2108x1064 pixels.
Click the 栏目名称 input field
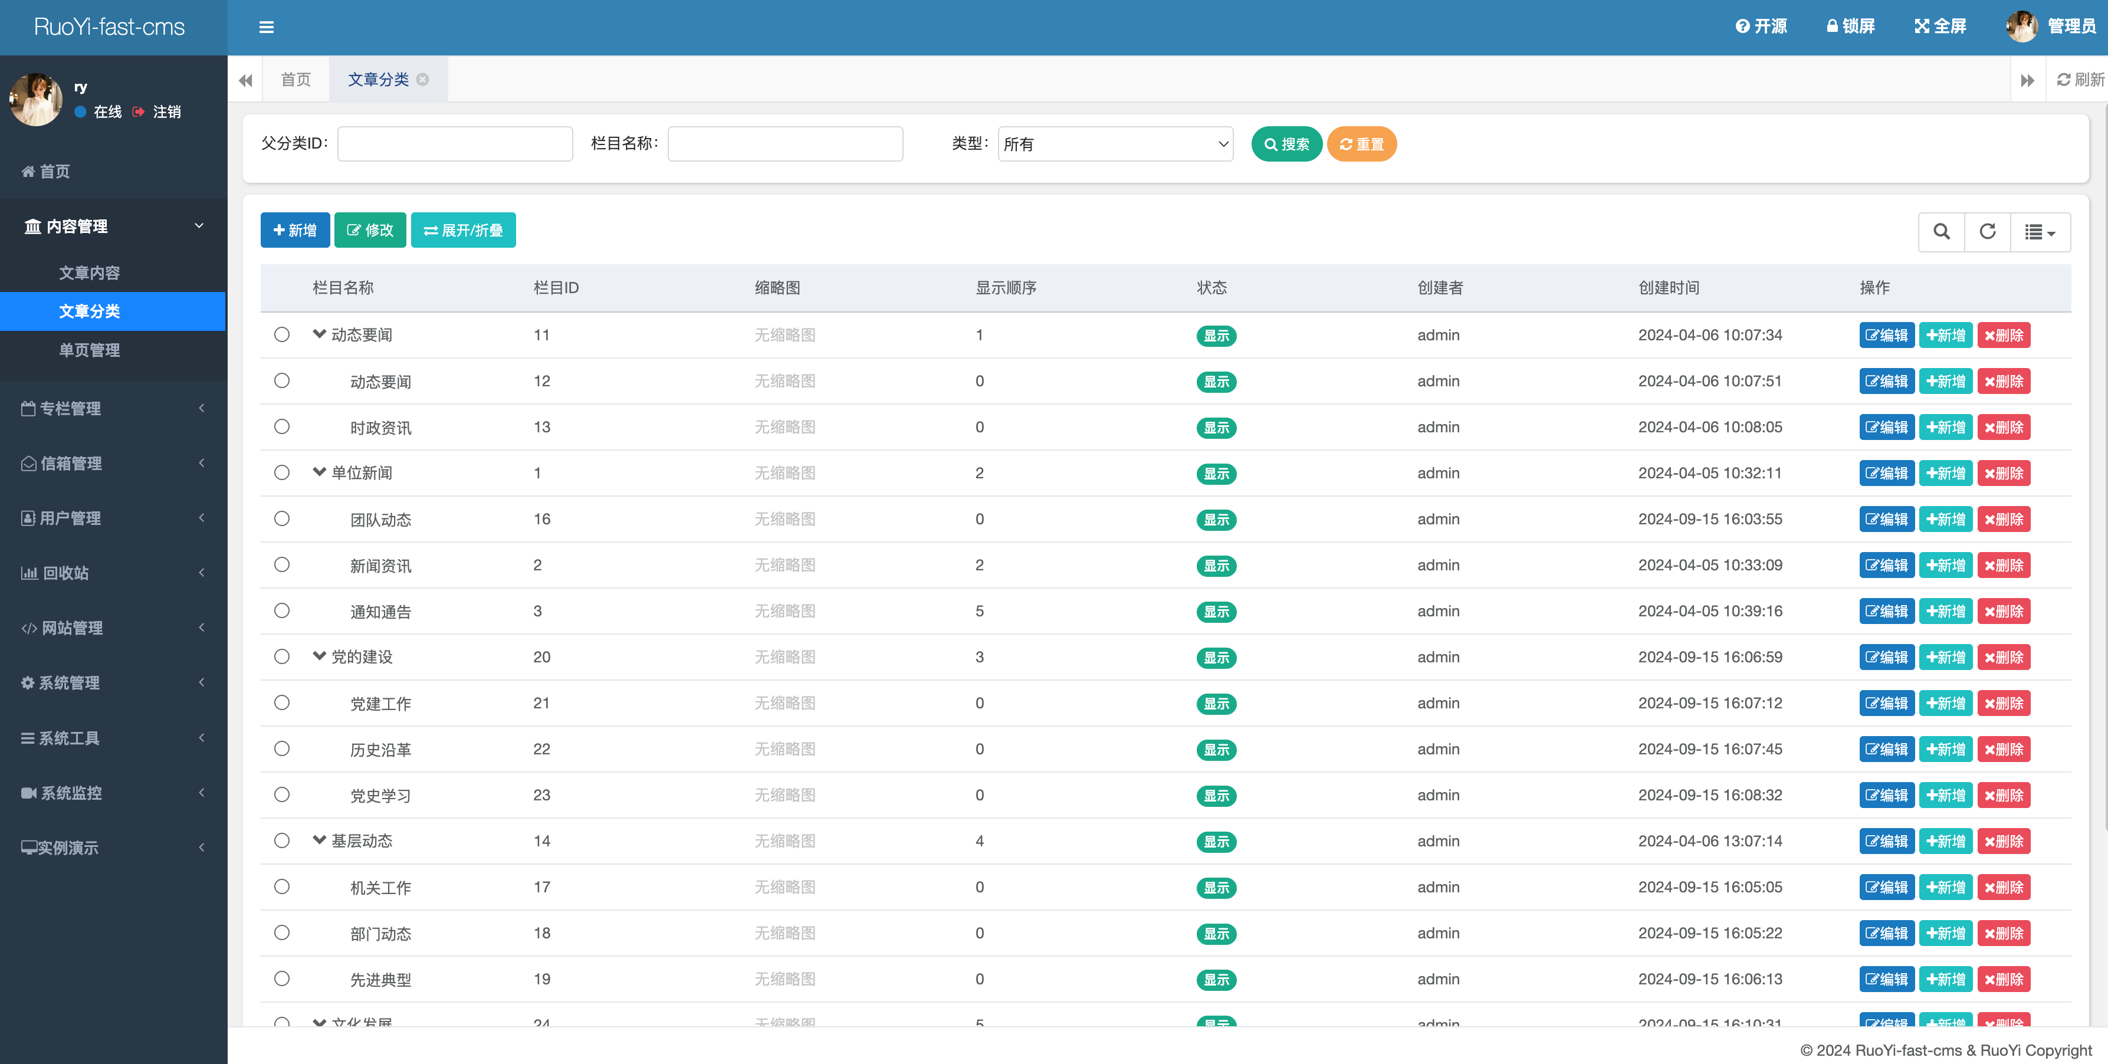tap(785, 144)
